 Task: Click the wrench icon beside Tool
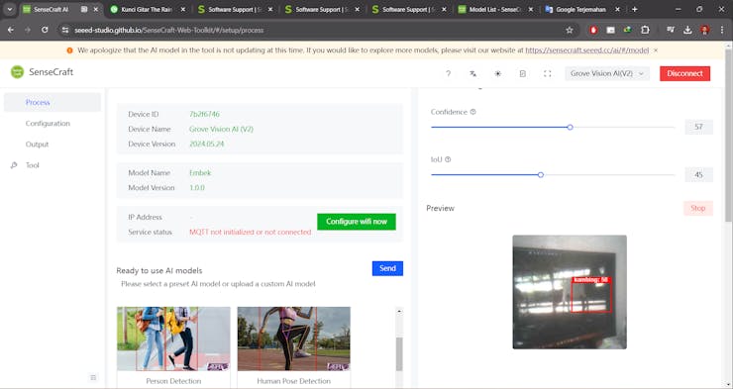[x=14, y=165]
